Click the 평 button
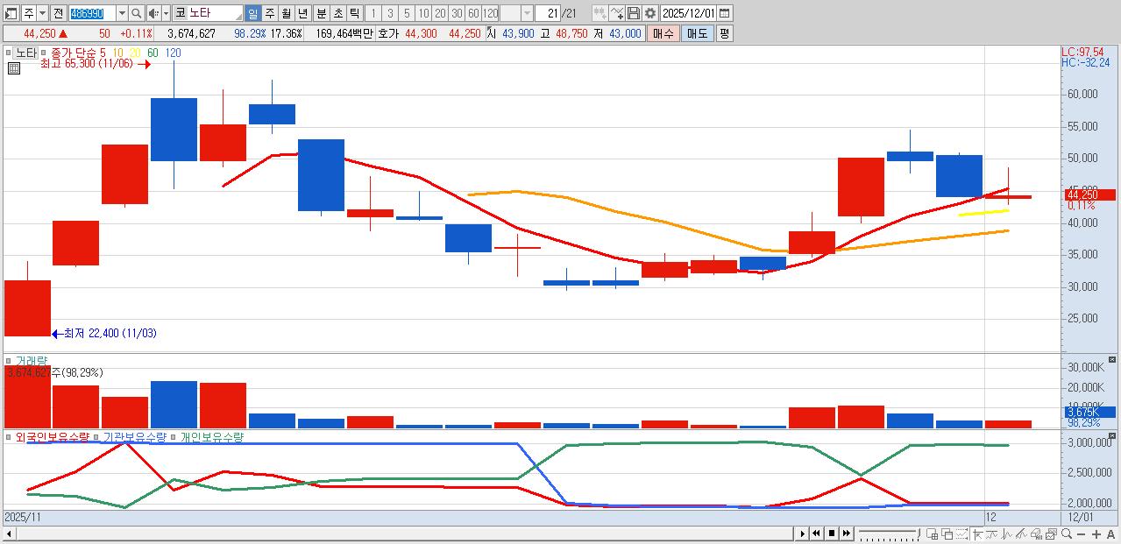The height and width of the screenshot is (544, 1121). 724,33
